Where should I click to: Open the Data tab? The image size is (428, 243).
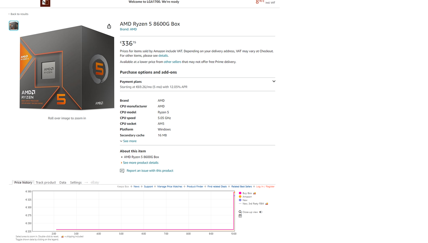[63, 183]
